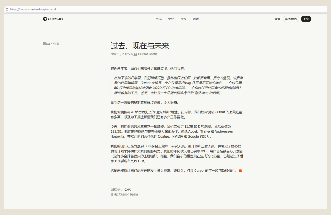Click Cursor Team in byline under title
Viewport: 331px width, 215px height.
147,54
